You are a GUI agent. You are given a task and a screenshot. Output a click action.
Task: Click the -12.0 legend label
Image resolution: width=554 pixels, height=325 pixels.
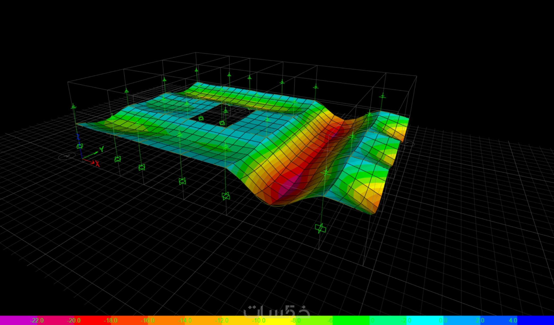(222, 320)
